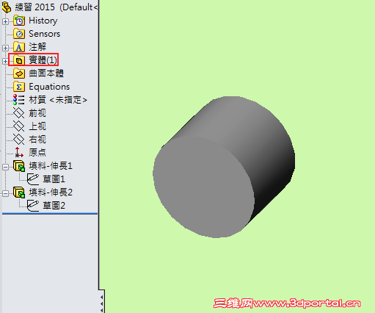Image resolution: width=375 pixels, height=313 pixels.
Task: Click the 填料-伸長2 extrude feature icon
Action: pos(19,193)
